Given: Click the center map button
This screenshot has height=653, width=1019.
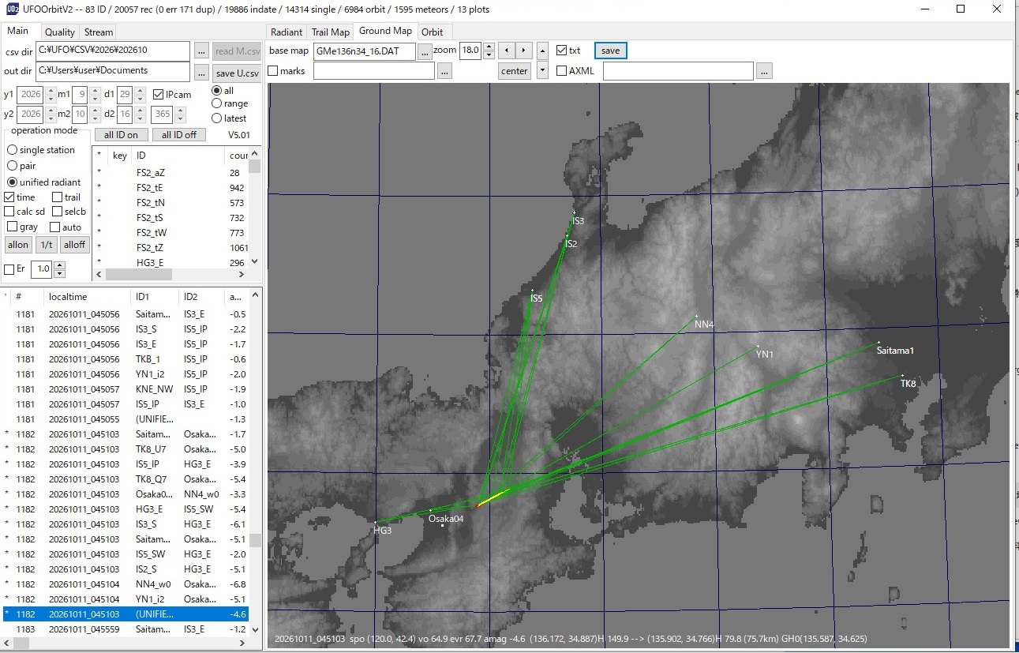Looking at the screenshot, I should [x=515, y=71].
